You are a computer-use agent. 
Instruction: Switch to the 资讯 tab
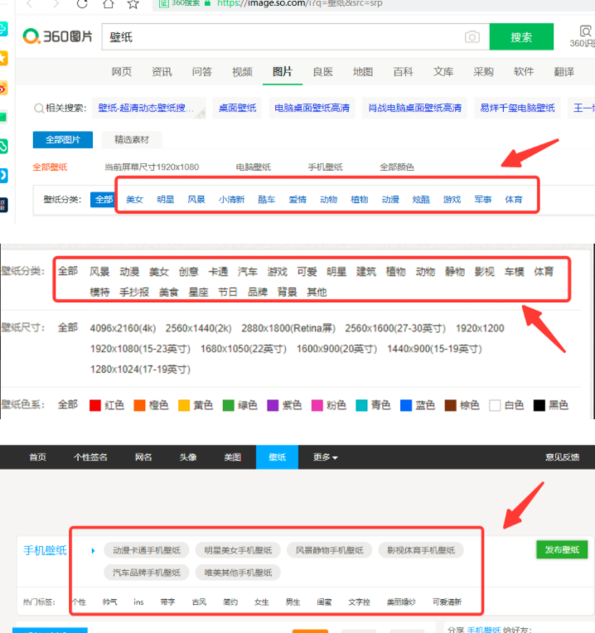162,72
